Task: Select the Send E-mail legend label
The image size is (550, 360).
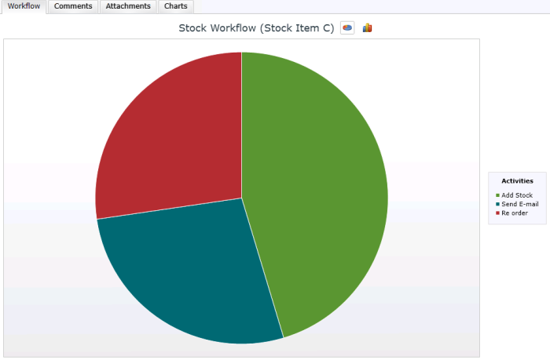Action: (x=520, y=204)
